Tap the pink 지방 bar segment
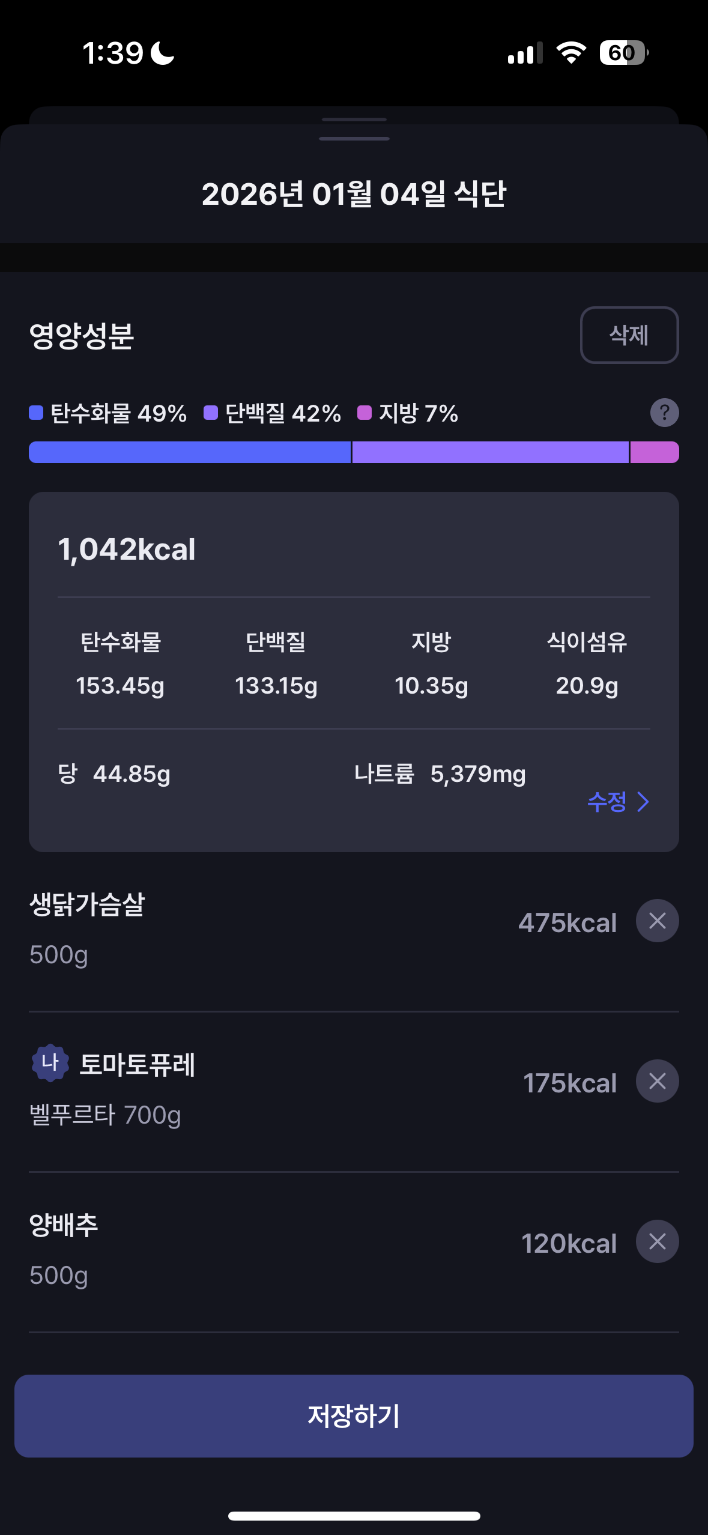Viewport: 708px width, 1535px height. [655, 452]
